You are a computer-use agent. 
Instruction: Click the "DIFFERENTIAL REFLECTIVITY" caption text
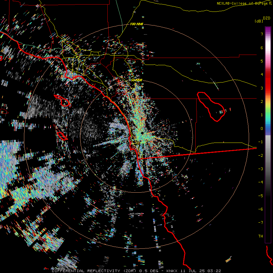pos(86,271)
